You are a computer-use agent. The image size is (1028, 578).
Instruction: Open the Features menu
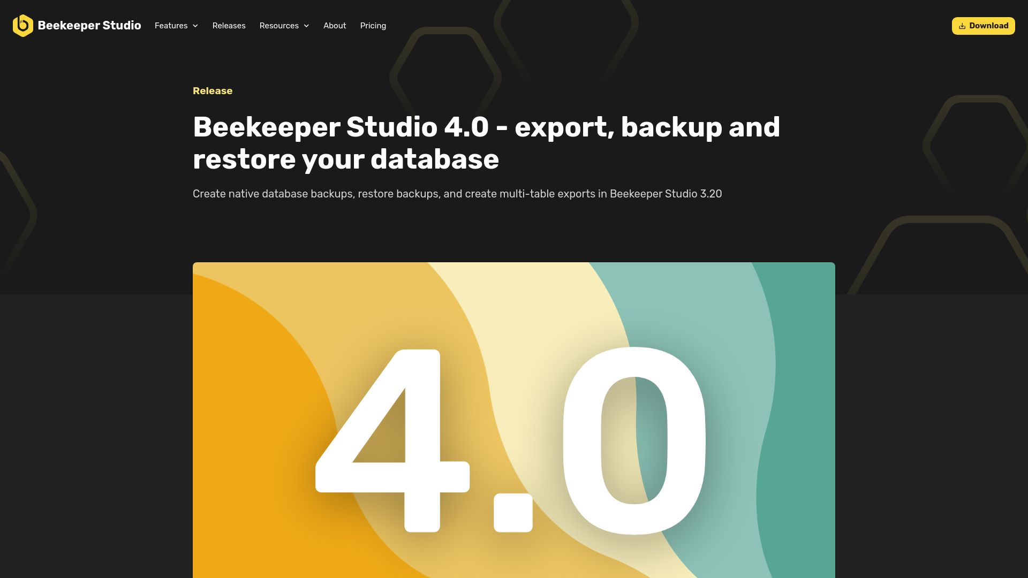click(176, 26)
